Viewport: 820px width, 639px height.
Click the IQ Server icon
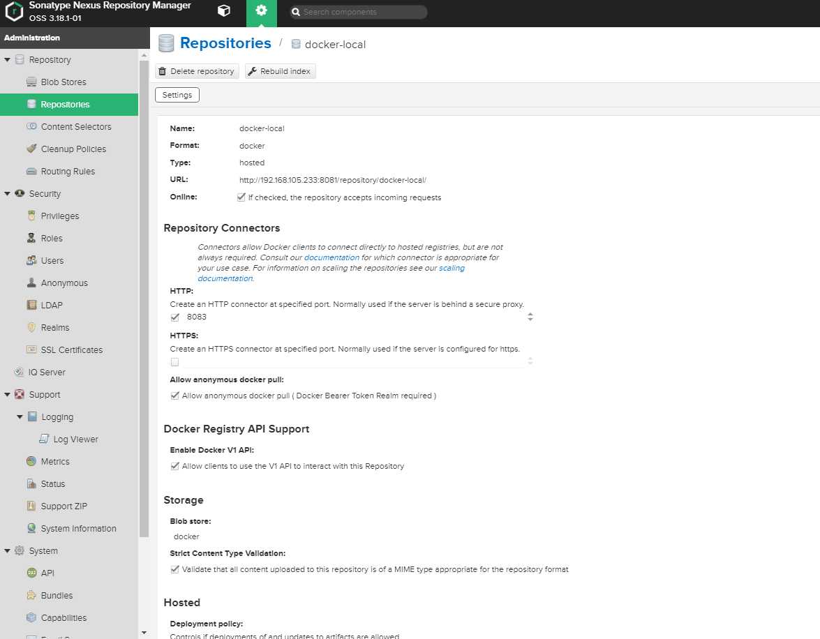(x=19, y=373)
